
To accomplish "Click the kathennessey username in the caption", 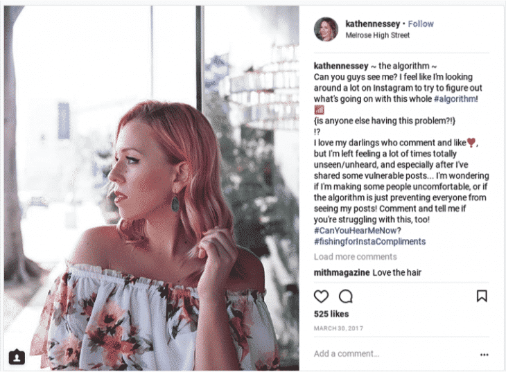I will click(x=342, y=65).
